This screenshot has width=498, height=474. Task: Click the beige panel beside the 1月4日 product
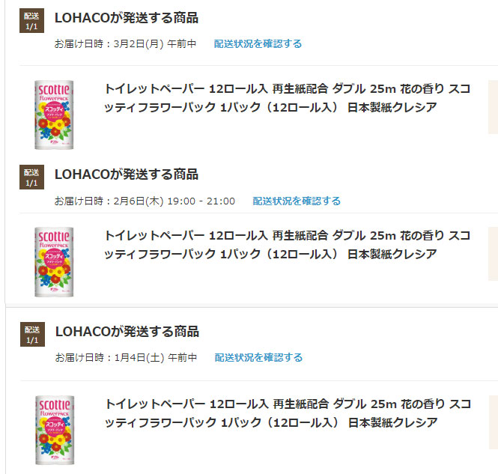(x=494, y=422)
